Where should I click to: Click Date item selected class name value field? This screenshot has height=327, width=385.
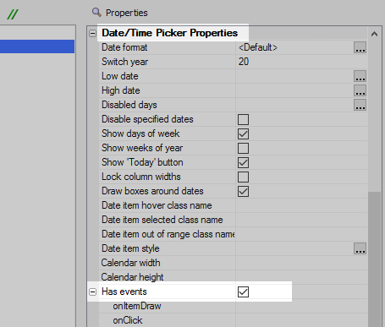(301, 220)
